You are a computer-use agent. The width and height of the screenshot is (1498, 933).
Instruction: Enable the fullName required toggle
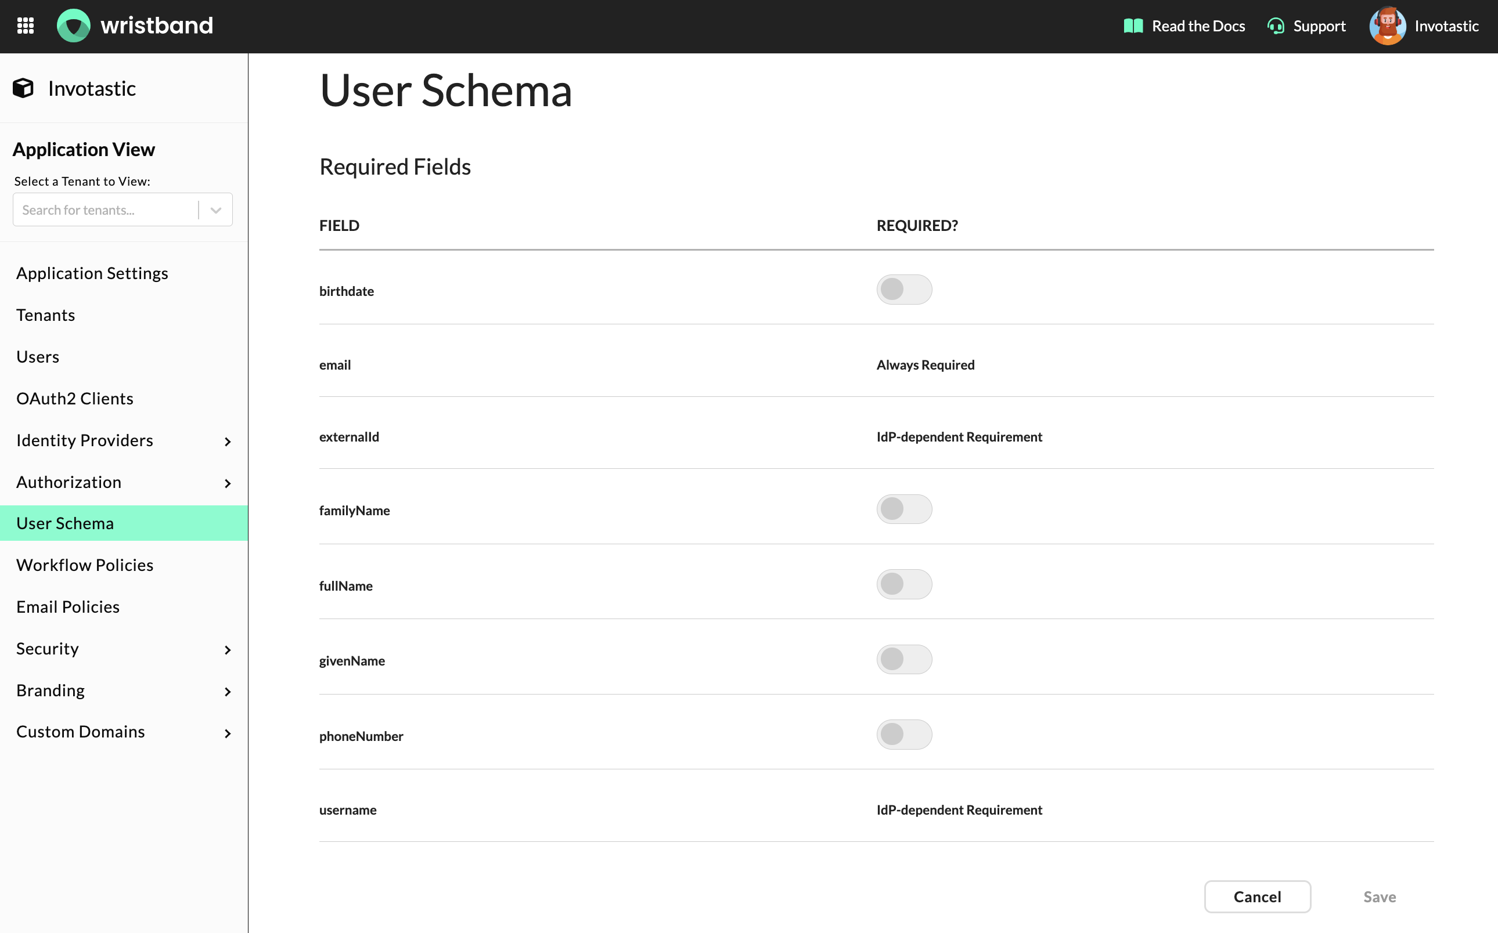pyautogui.click(x=903, y=584)
